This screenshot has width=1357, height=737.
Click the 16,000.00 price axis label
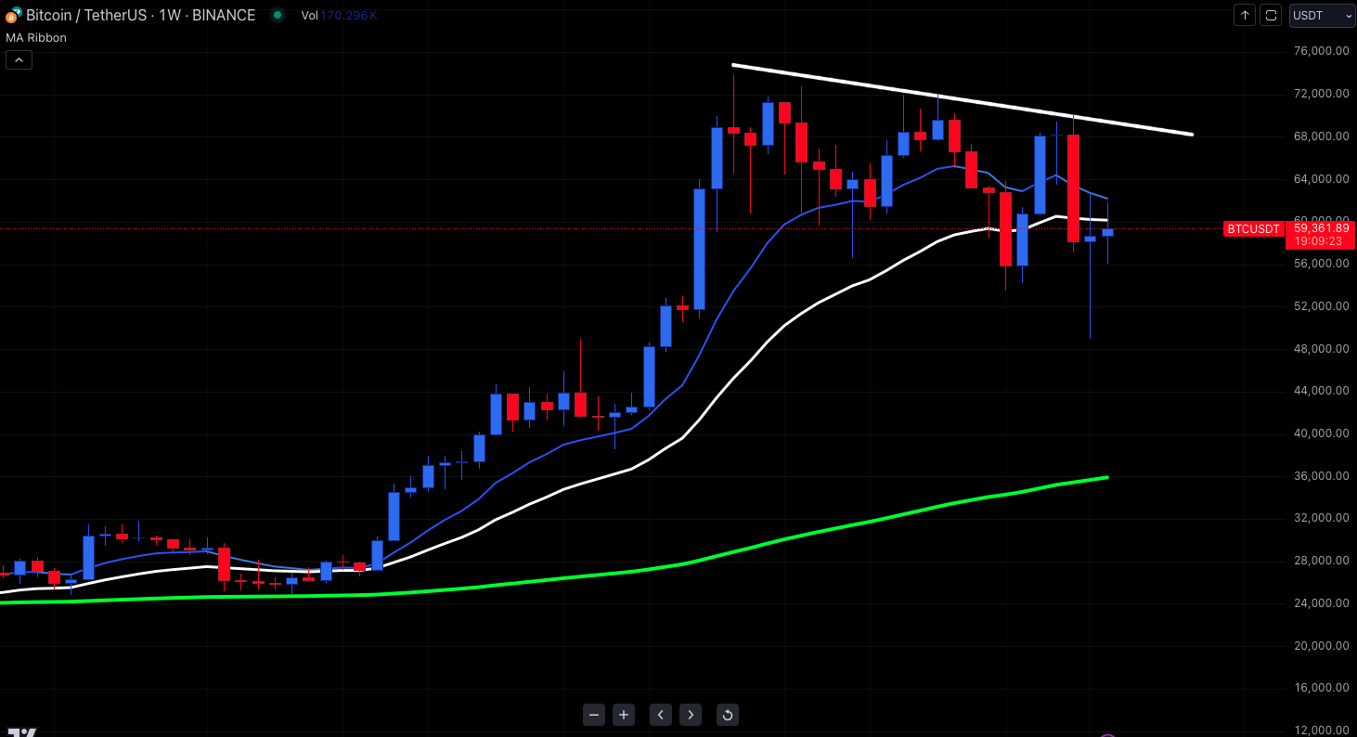1321,688
